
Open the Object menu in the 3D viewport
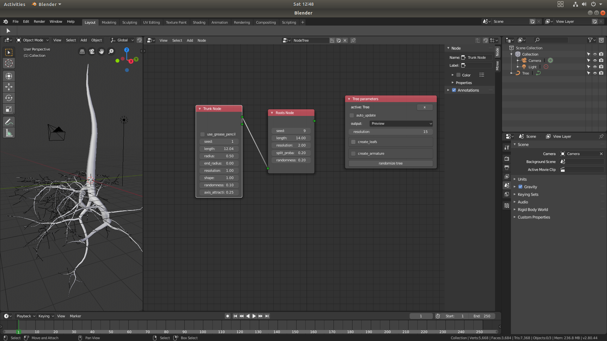click(x=97, y=40)
